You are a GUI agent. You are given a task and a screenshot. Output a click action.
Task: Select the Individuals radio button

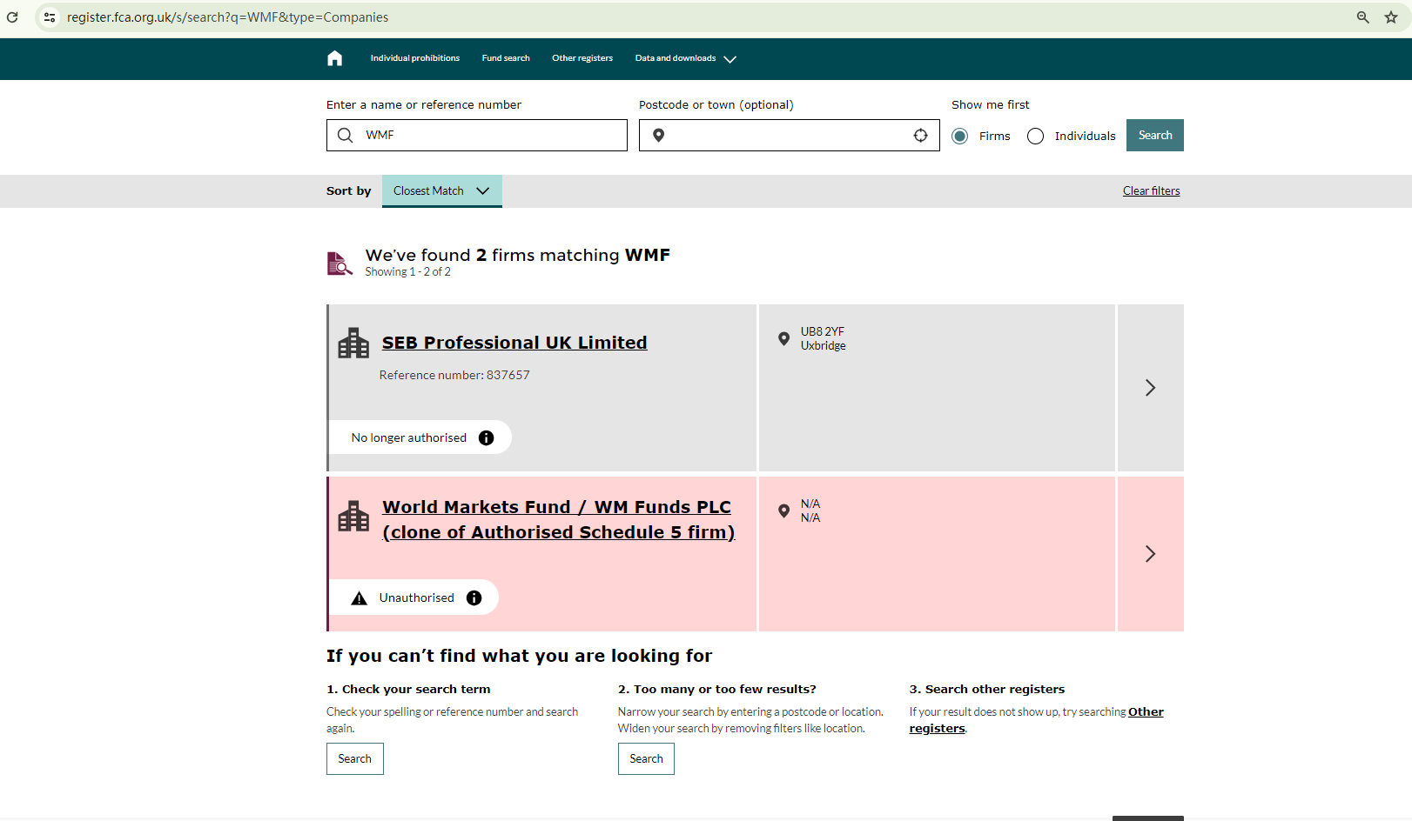tap(1036, 136)
